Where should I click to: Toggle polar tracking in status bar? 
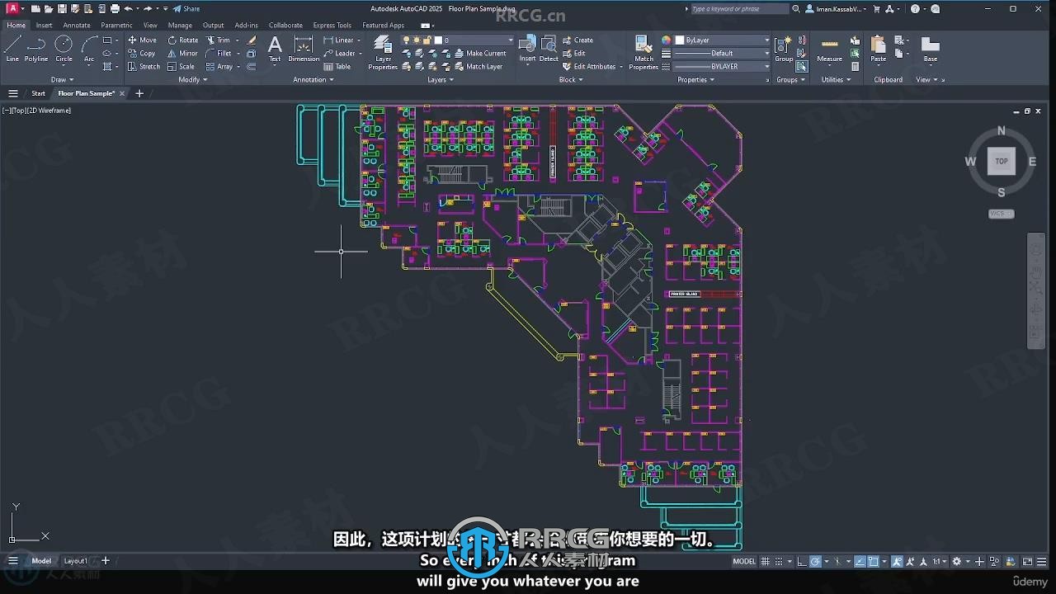[x=815, y=561]
